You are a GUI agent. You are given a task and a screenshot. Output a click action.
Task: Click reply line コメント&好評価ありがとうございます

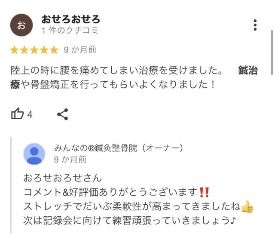110,192
